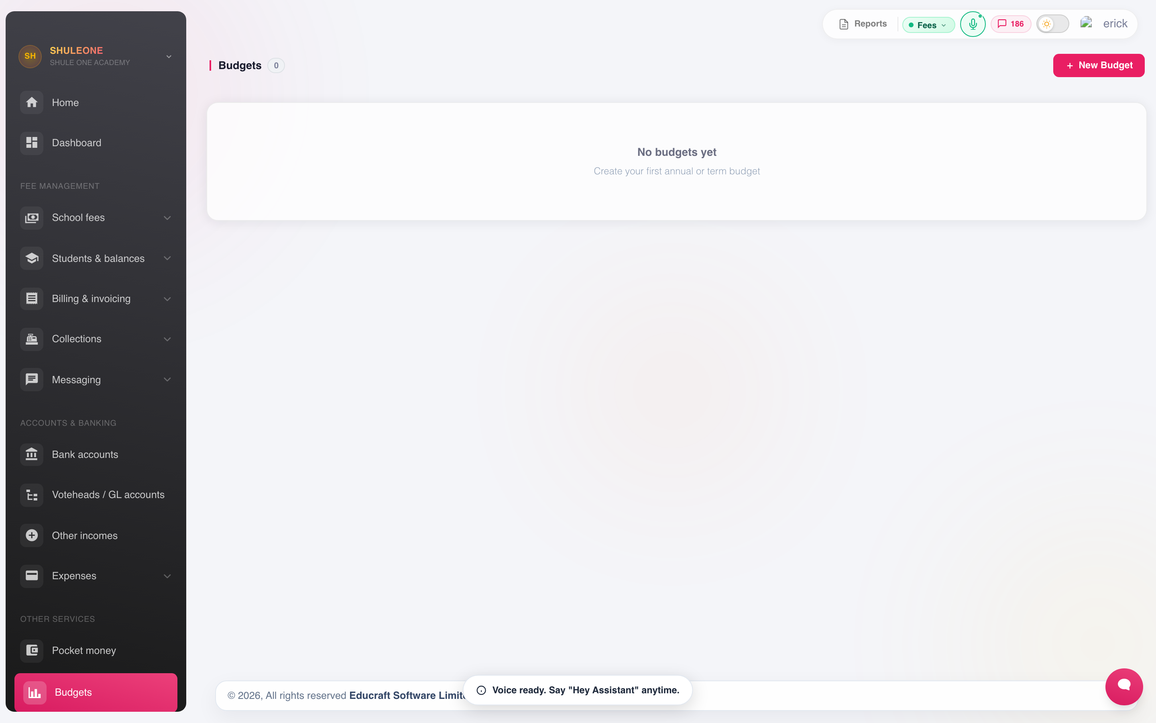Click "Create your first annual or term budget" text
1156x723 pixels.
click(676, 171)
